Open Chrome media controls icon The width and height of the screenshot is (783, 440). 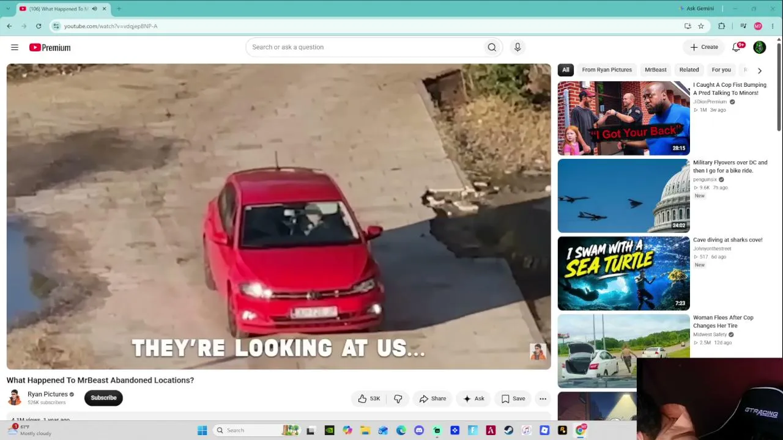point(743,26)
